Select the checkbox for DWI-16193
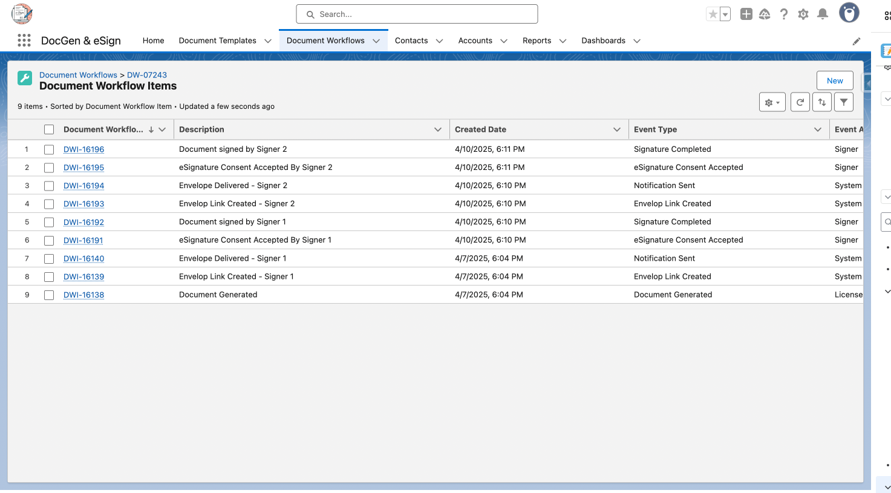Screen dimensions: 891x493 (x=49, y=204)
